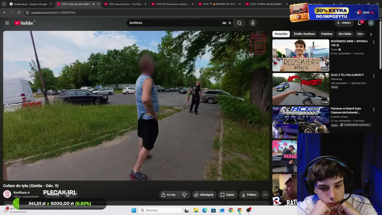Open Konfitura channel avatar
This screenshot has height=215, width=382.
point(7,194)
